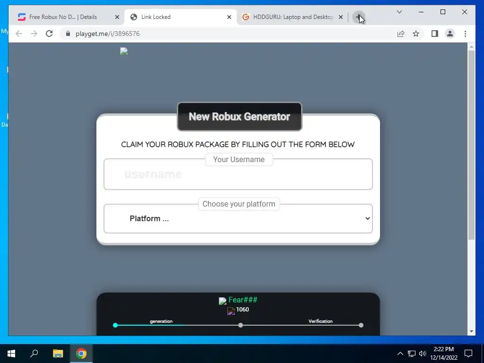Click the browser forward arrow
The width and height of the screenshot is (484, 363).
pos(34,34)
